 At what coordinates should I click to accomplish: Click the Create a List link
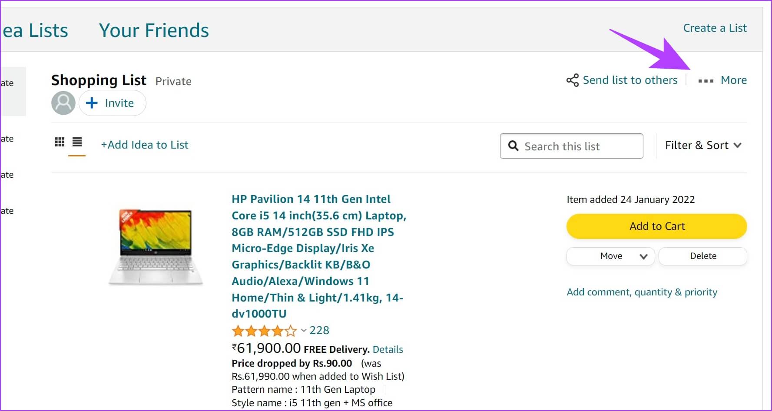click(x=715, y=28)
